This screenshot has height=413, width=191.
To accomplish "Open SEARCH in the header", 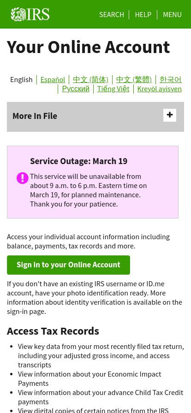I will coord(111,14).
